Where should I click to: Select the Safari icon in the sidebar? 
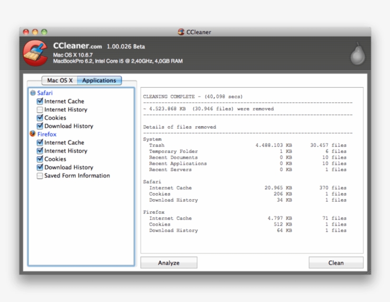click(x=32, y=93)
